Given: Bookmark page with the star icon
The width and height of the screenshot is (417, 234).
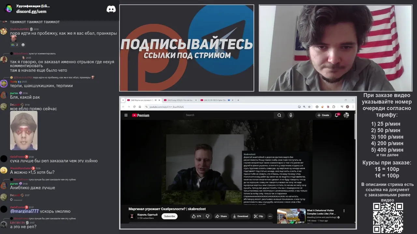Looking at the screenshot, I should click(x=309, y=107).
